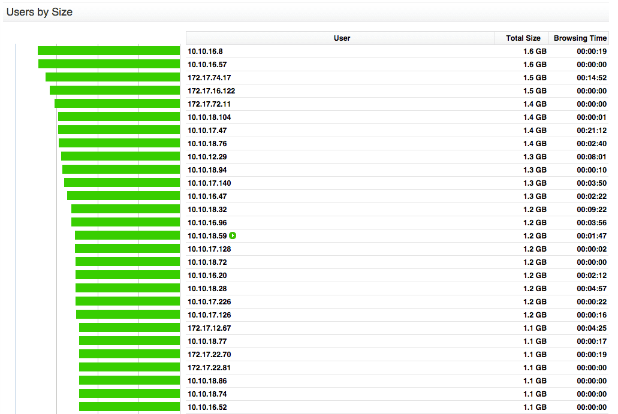Select user 10.10.16.47
The width and height of the screenshot is (618, 414).
[x=207, y=197]
